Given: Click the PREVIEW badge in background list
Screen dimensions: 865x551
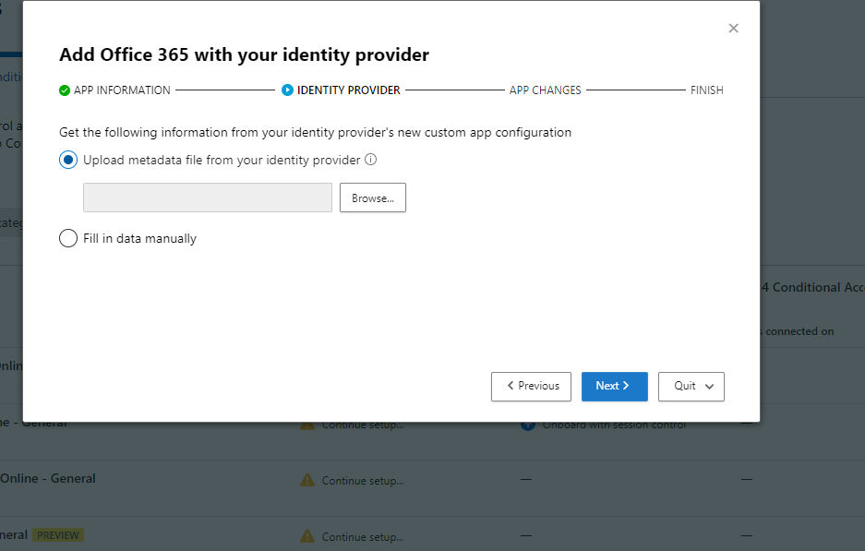Looking at the screenshot, I should click(58, 535).
